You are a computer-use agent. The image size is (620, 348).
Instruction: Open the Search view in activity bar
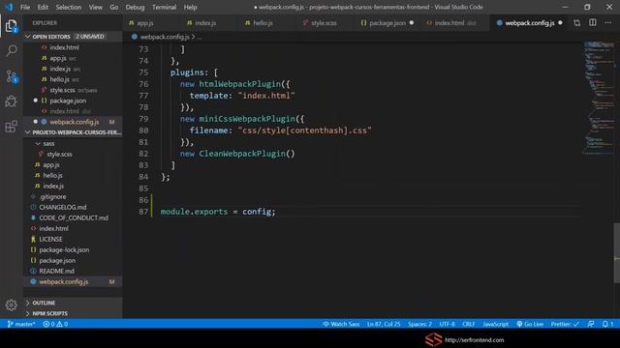12,50
